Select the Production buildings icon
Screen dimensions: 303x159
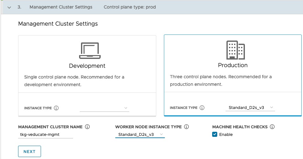236,50
